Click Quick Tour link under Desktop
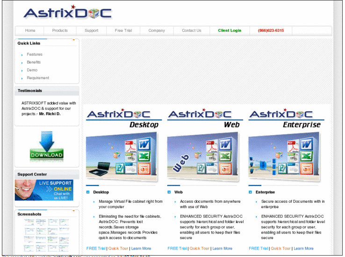The height and width of the screenshot is (257, 345). (x=118, y=249)
